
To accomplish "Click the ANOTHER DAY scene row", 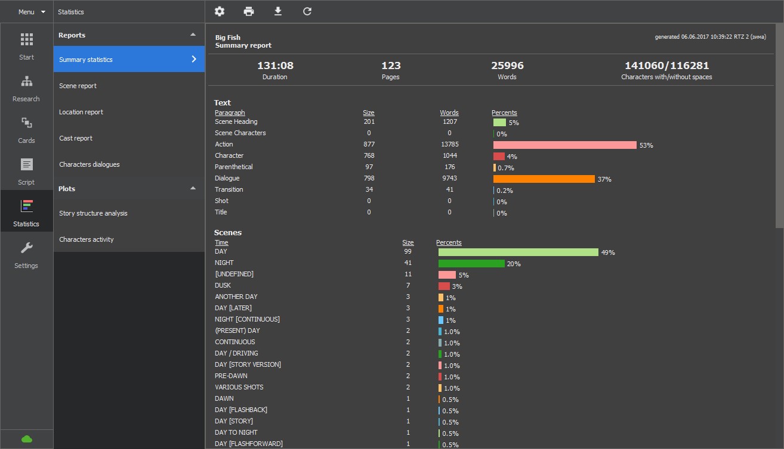I will [x=236, y=297].
